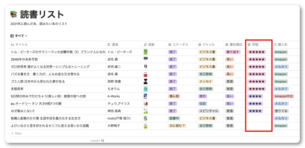This screenshot has width=305, height=148.
Task: Click the paperclip icon in 表紙 header
Action: click(x=146, y=45)
